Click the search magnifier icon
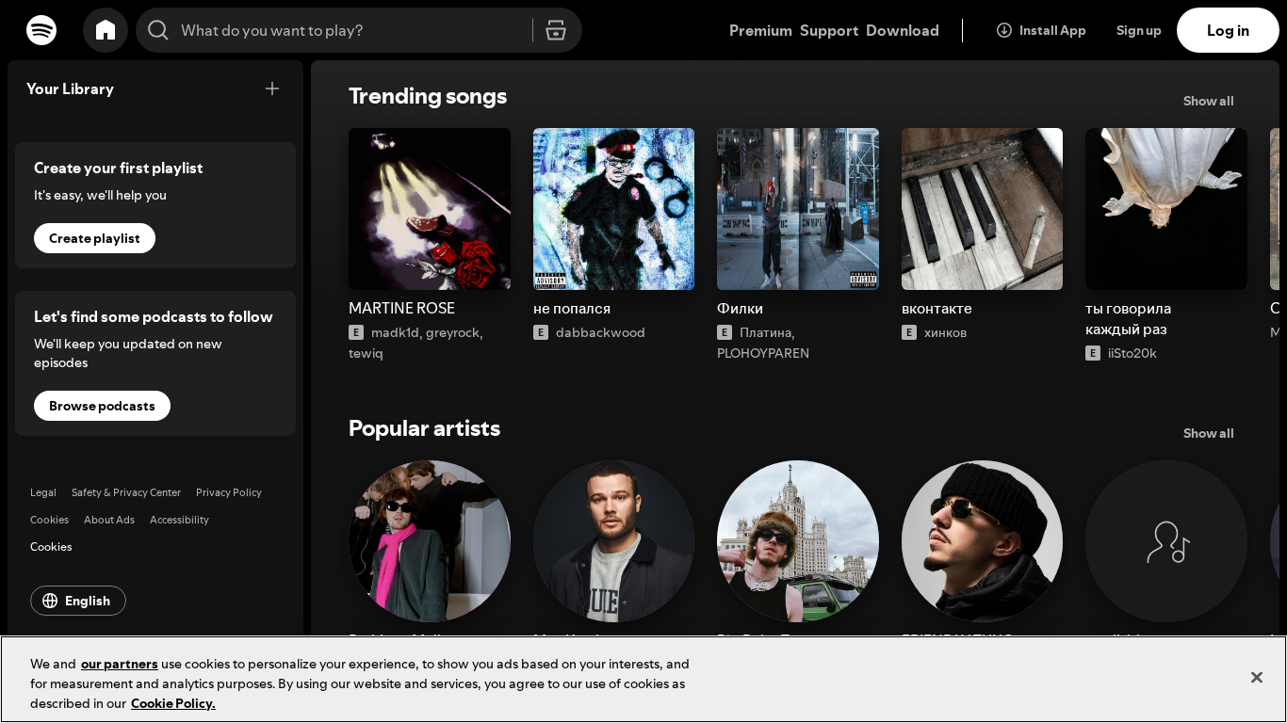Viewport: 1287px width, 723px height. click(x=158, y=30)
